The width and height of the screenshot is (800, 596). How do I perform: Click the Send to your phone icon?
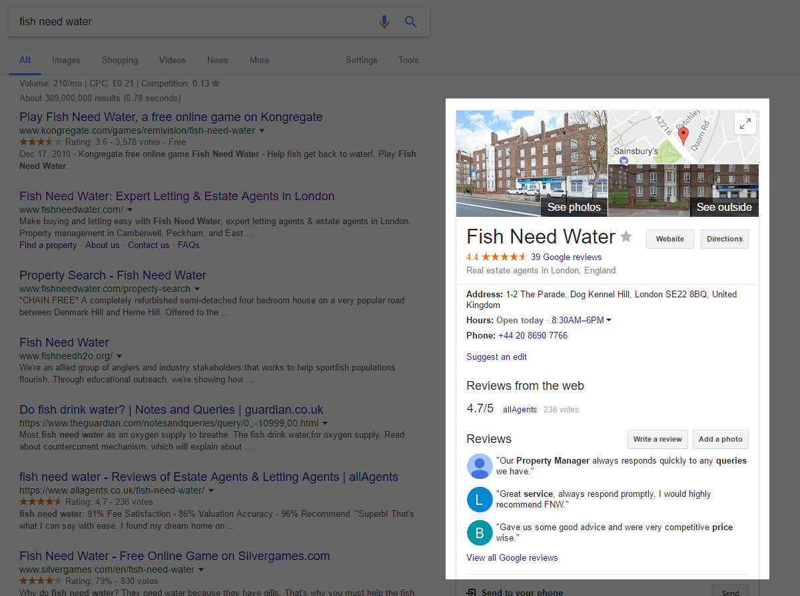click(471, 592)
